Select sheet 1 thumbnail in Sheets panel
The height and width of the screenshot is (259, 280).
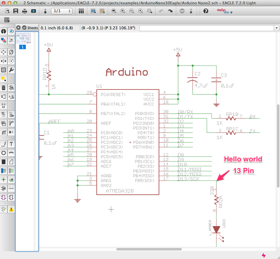click(x=23, y=38)
